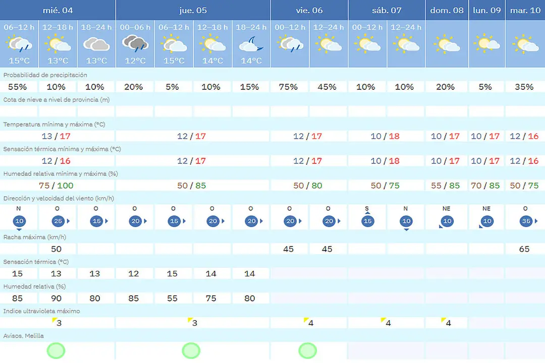The height and width of the screenshot is (363, 545).
Task: Click the wind icon showing 35 for mar. 10
Action: (x=528, y=221)
